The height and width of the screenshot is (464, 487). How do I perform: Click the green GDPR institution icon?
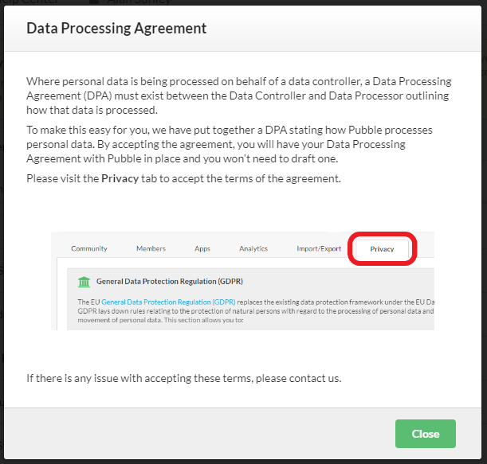point(84,282)
